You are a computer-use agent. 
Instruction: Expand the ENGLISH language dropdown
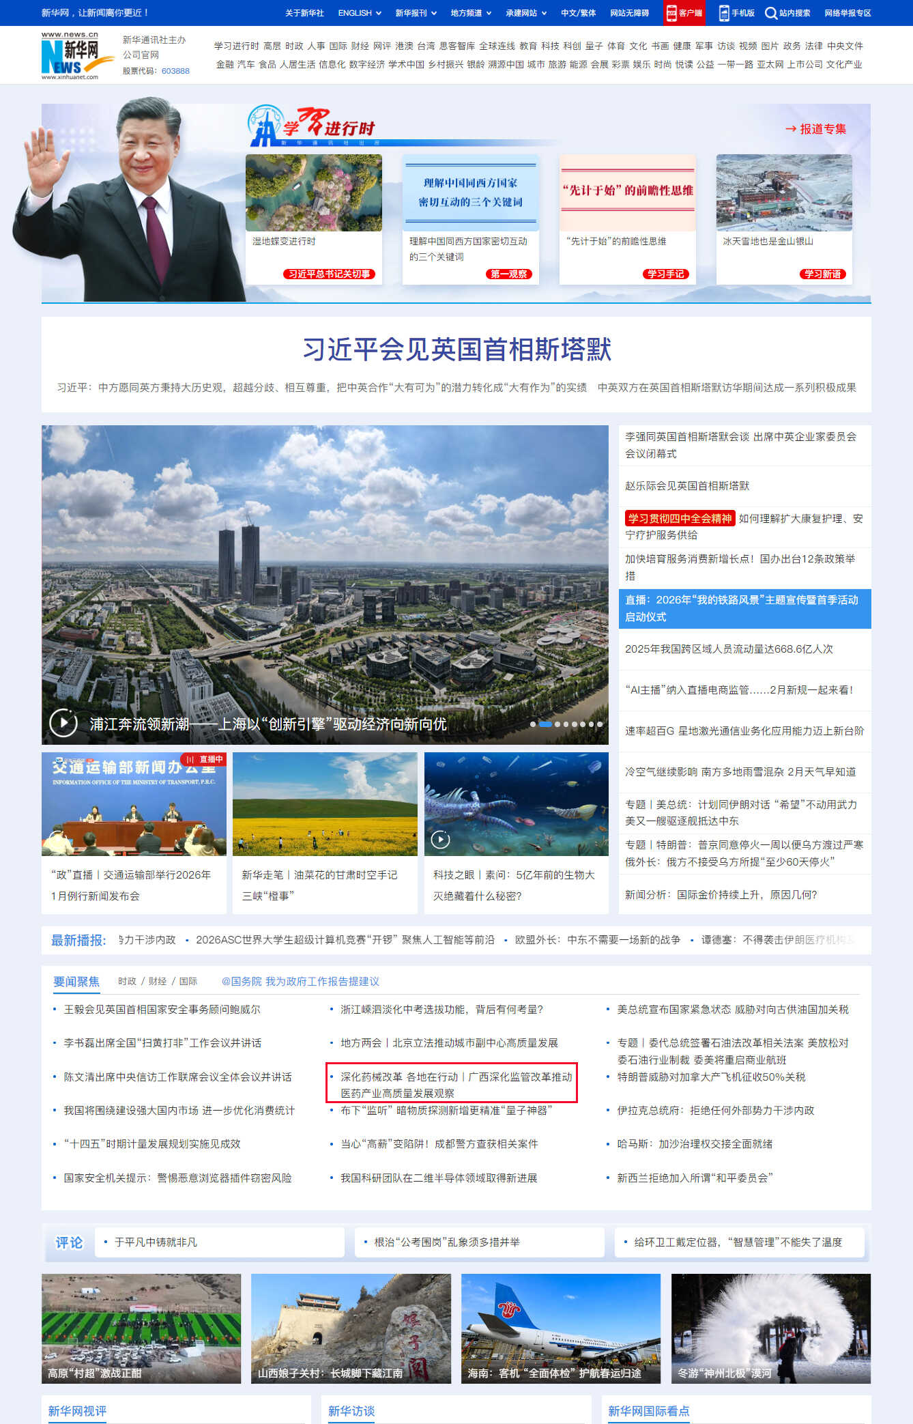(360, 13)
